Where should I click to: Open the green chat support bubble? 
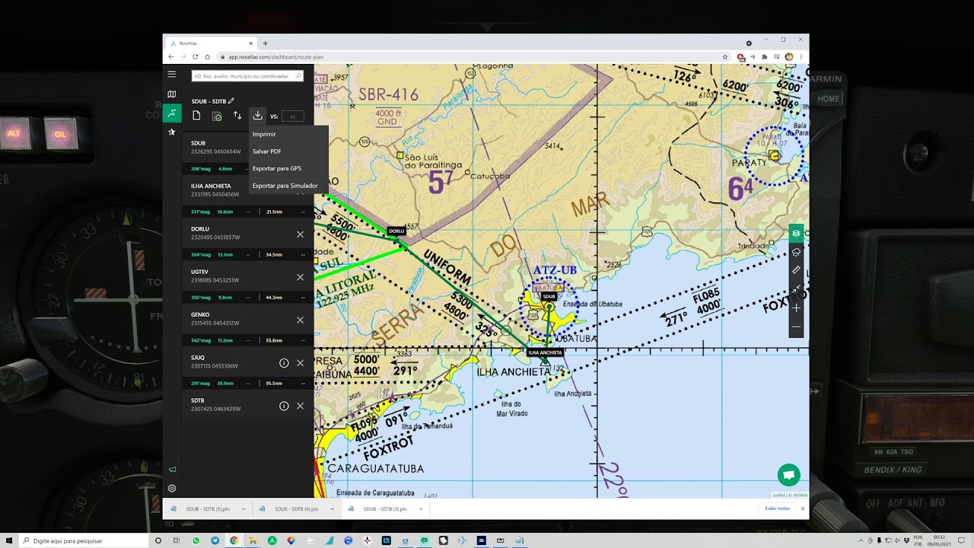[x=789, y=475]
